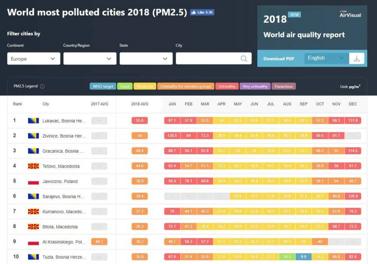Open the Continent dropdown showing Europe
Screen dimensions: 377x264
(x=33, y=59)
